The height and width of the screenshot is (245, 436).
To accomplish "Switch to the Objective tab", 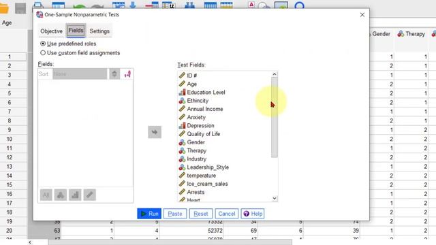I will click(x=52, y=31).
